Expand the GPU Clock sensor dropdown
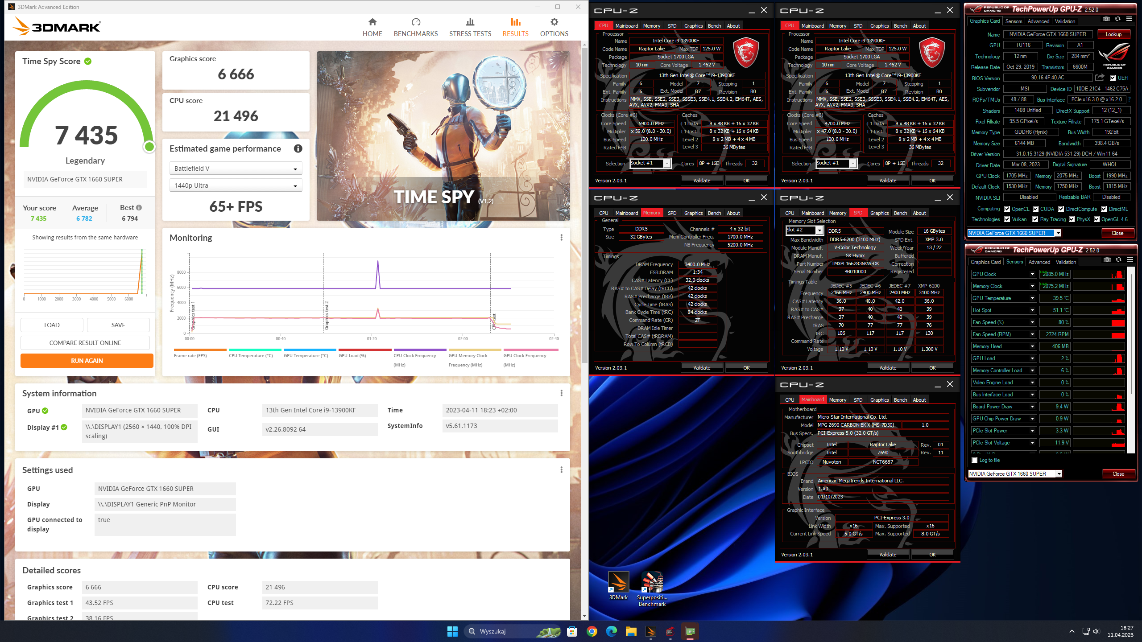This screenshot has width=1142, height=642. [1032, 274]
